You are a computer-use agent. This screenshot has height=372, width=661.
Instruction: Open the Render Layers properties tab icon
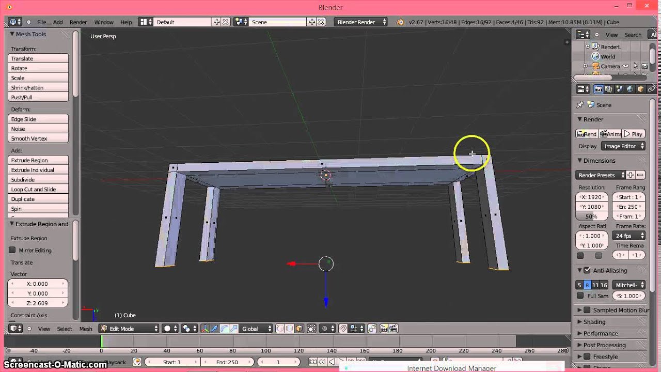[609, 89]
